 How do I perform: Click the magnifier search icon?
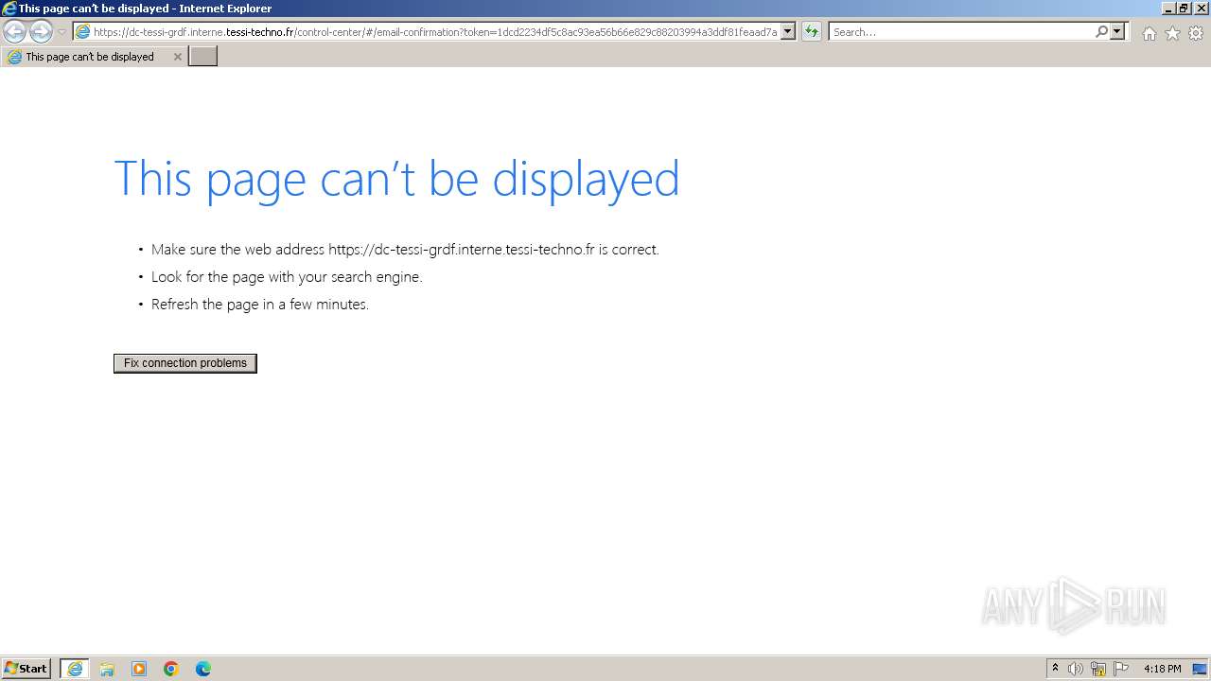1101,31
